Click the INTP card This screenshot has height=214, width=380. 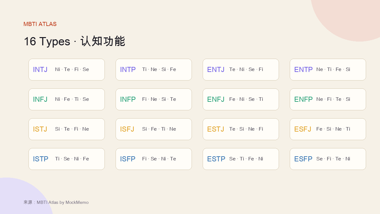point(154,69)
